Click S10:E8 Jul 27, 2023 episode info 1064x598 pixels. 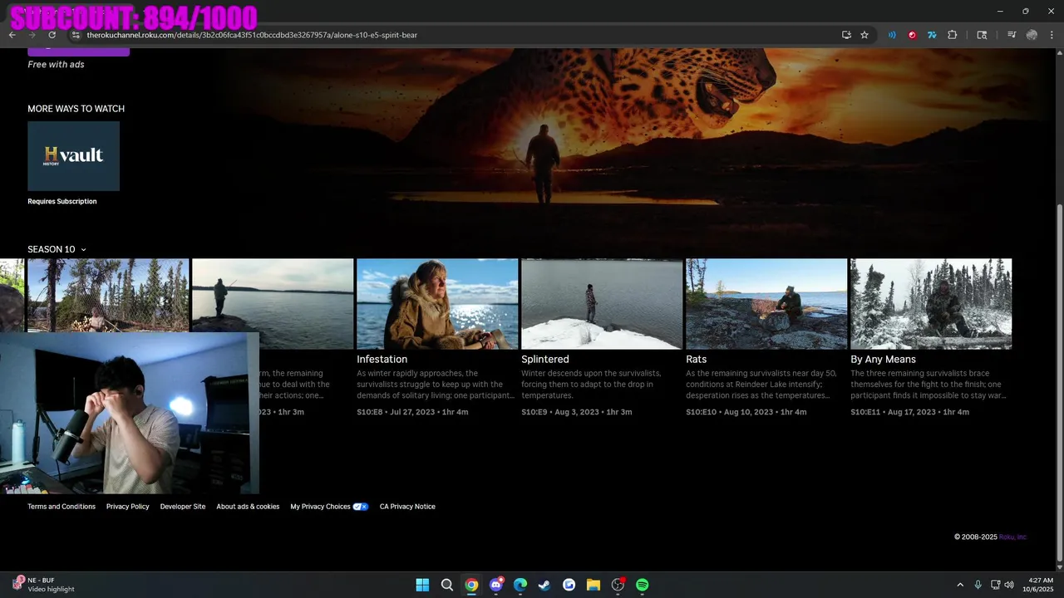point(412,412)
